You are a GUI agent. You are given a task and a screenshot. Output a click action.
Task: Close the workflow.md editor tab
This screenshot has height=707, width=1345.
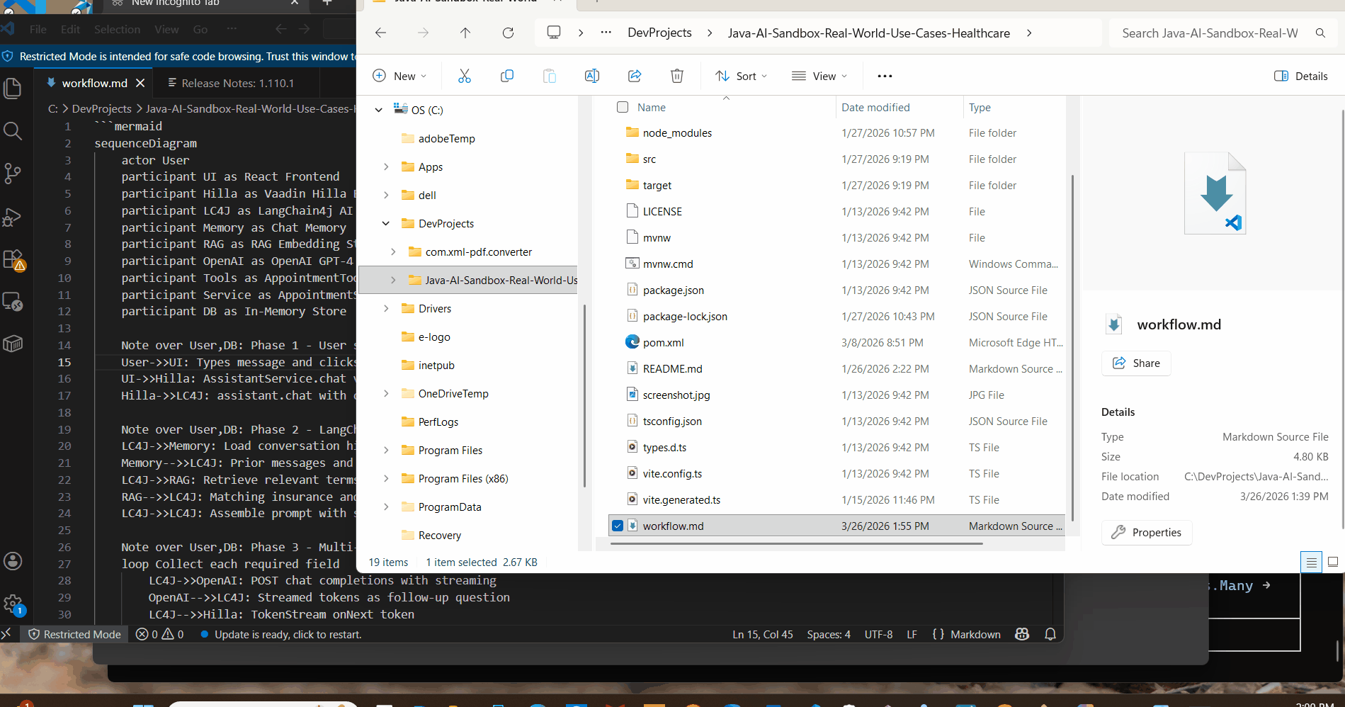(140, 83)
